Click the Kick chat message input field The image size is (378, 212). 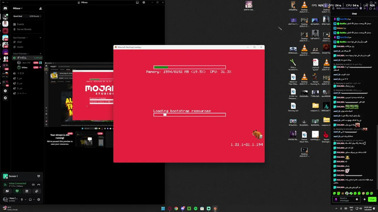point(346,199)
